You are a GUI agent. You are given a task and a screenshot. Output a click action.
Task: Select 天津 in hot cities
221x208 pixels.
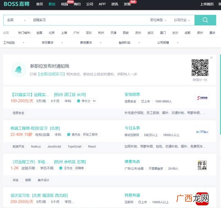coord(114,33)
